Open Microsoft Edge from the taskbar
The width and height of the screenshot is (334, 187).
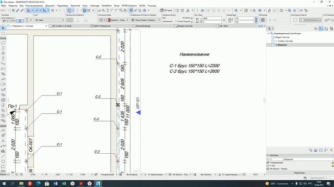click(38, 183)
